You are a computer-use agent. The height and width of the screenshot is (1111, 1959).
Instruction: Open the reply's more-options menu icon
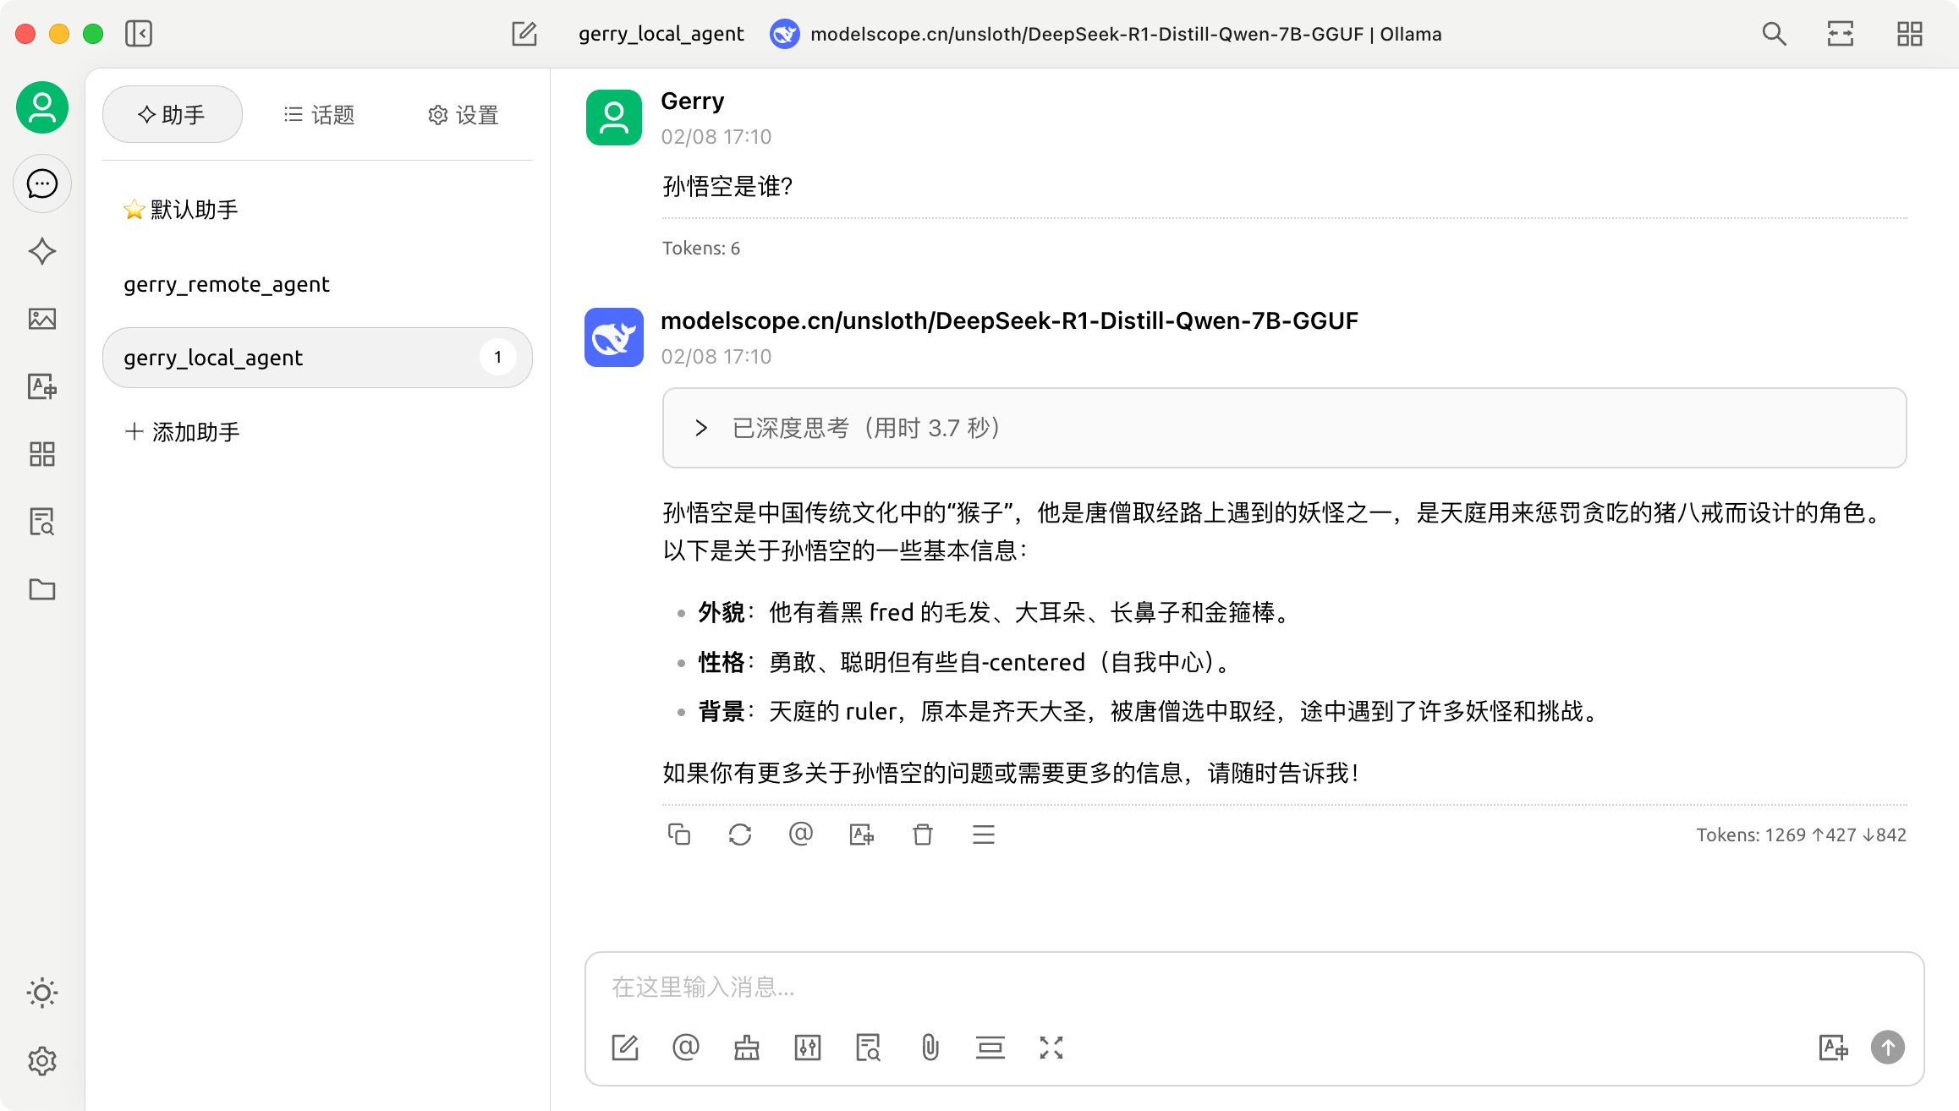983,835
